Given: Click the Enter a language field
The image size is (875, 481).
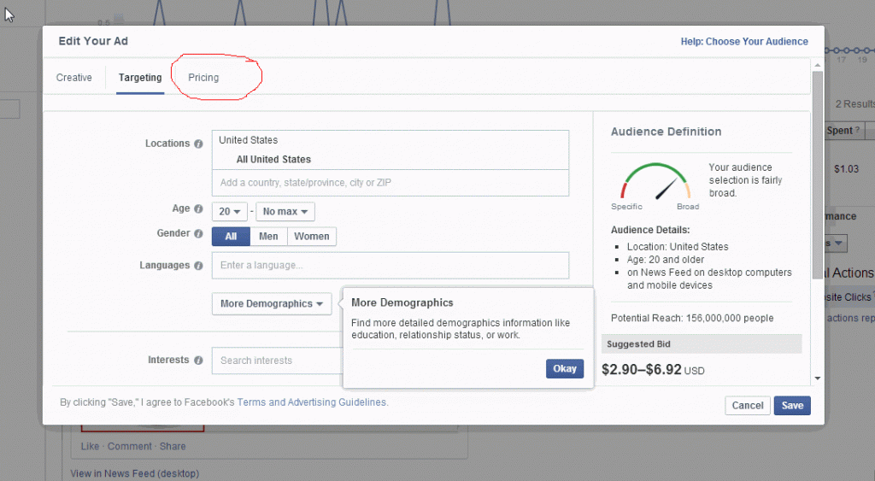Looking at the screenshot, I should click(x=390, y=266).
